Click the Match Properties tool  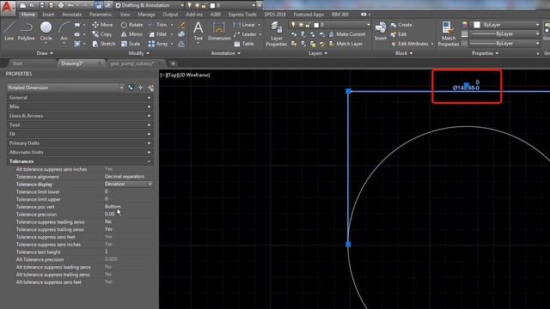449,33
